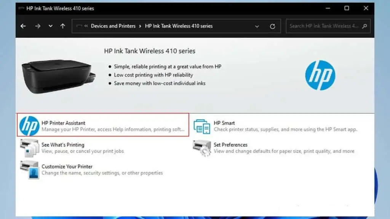Click 'Low cost printing' bullet text
This screenshot has width=390, height=219.
coord(153,75)
